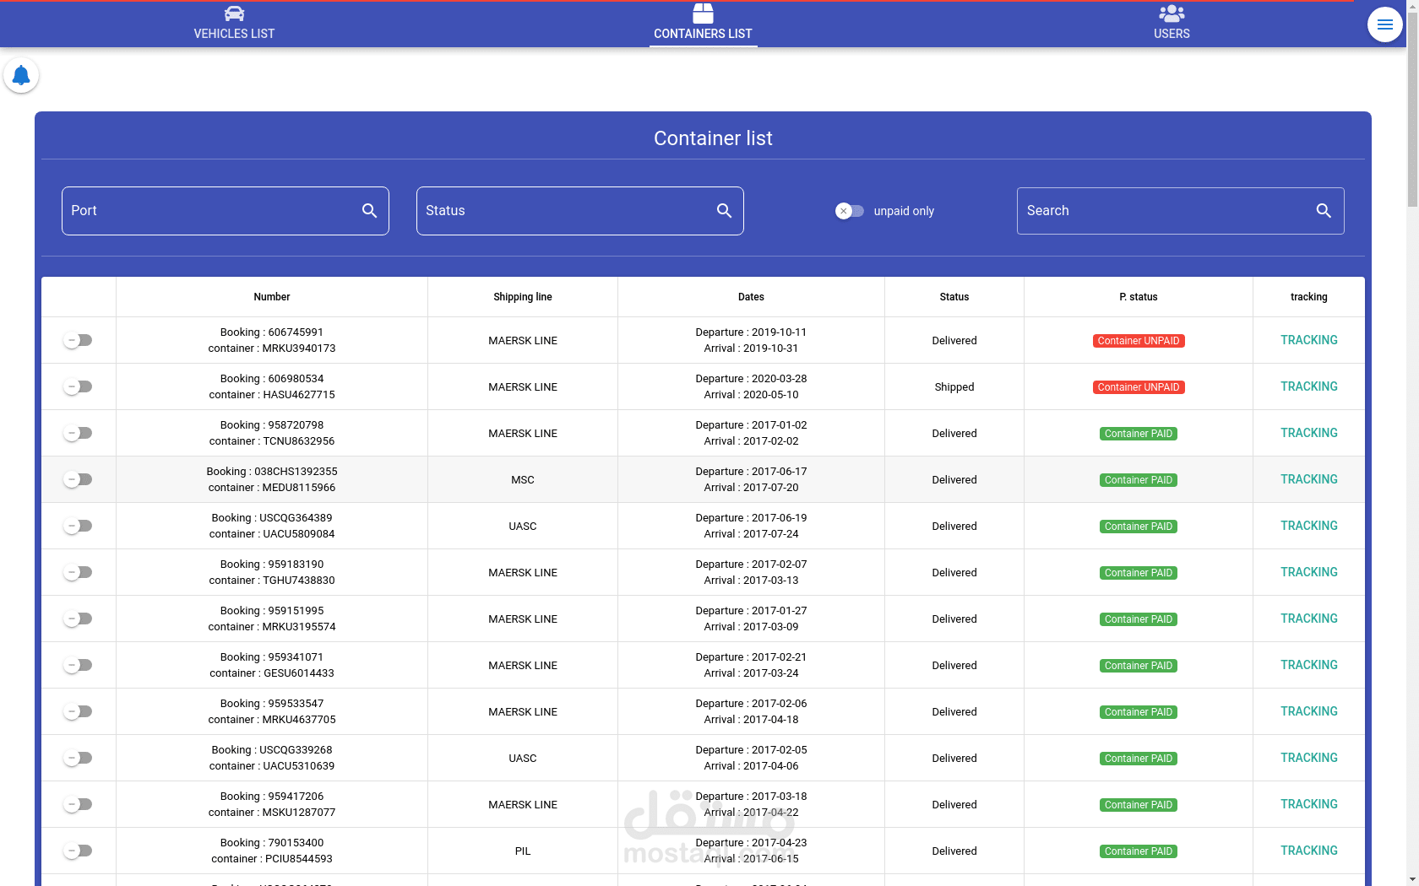Viewport: 1419px width, 886px height.
Task: Toggle switch for booking 790153400
Action: (78, 851)
